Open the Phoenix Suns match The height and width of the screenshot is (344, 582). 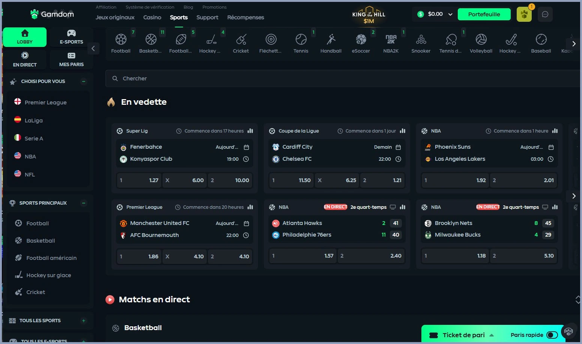point(453,147)
